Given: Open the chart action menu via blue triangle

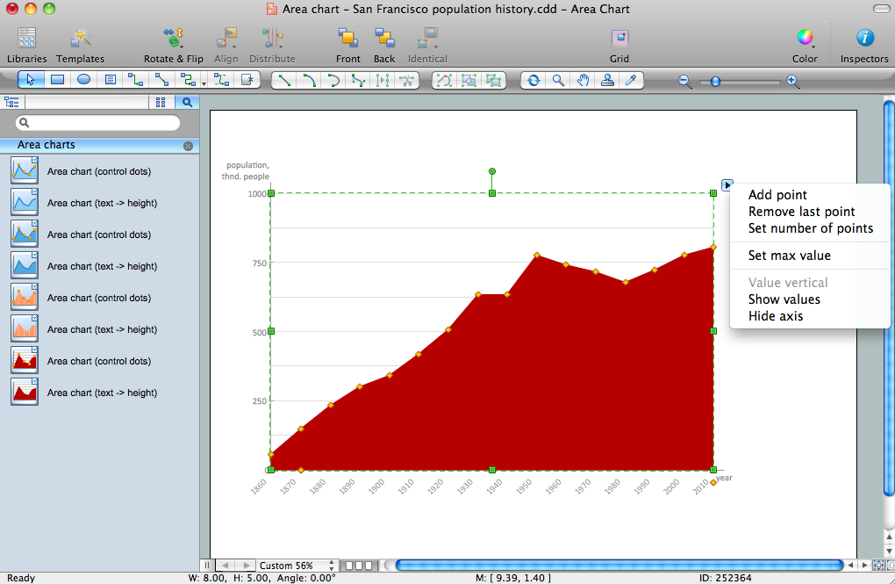Looking at the screenshot, I should [727, 184].
